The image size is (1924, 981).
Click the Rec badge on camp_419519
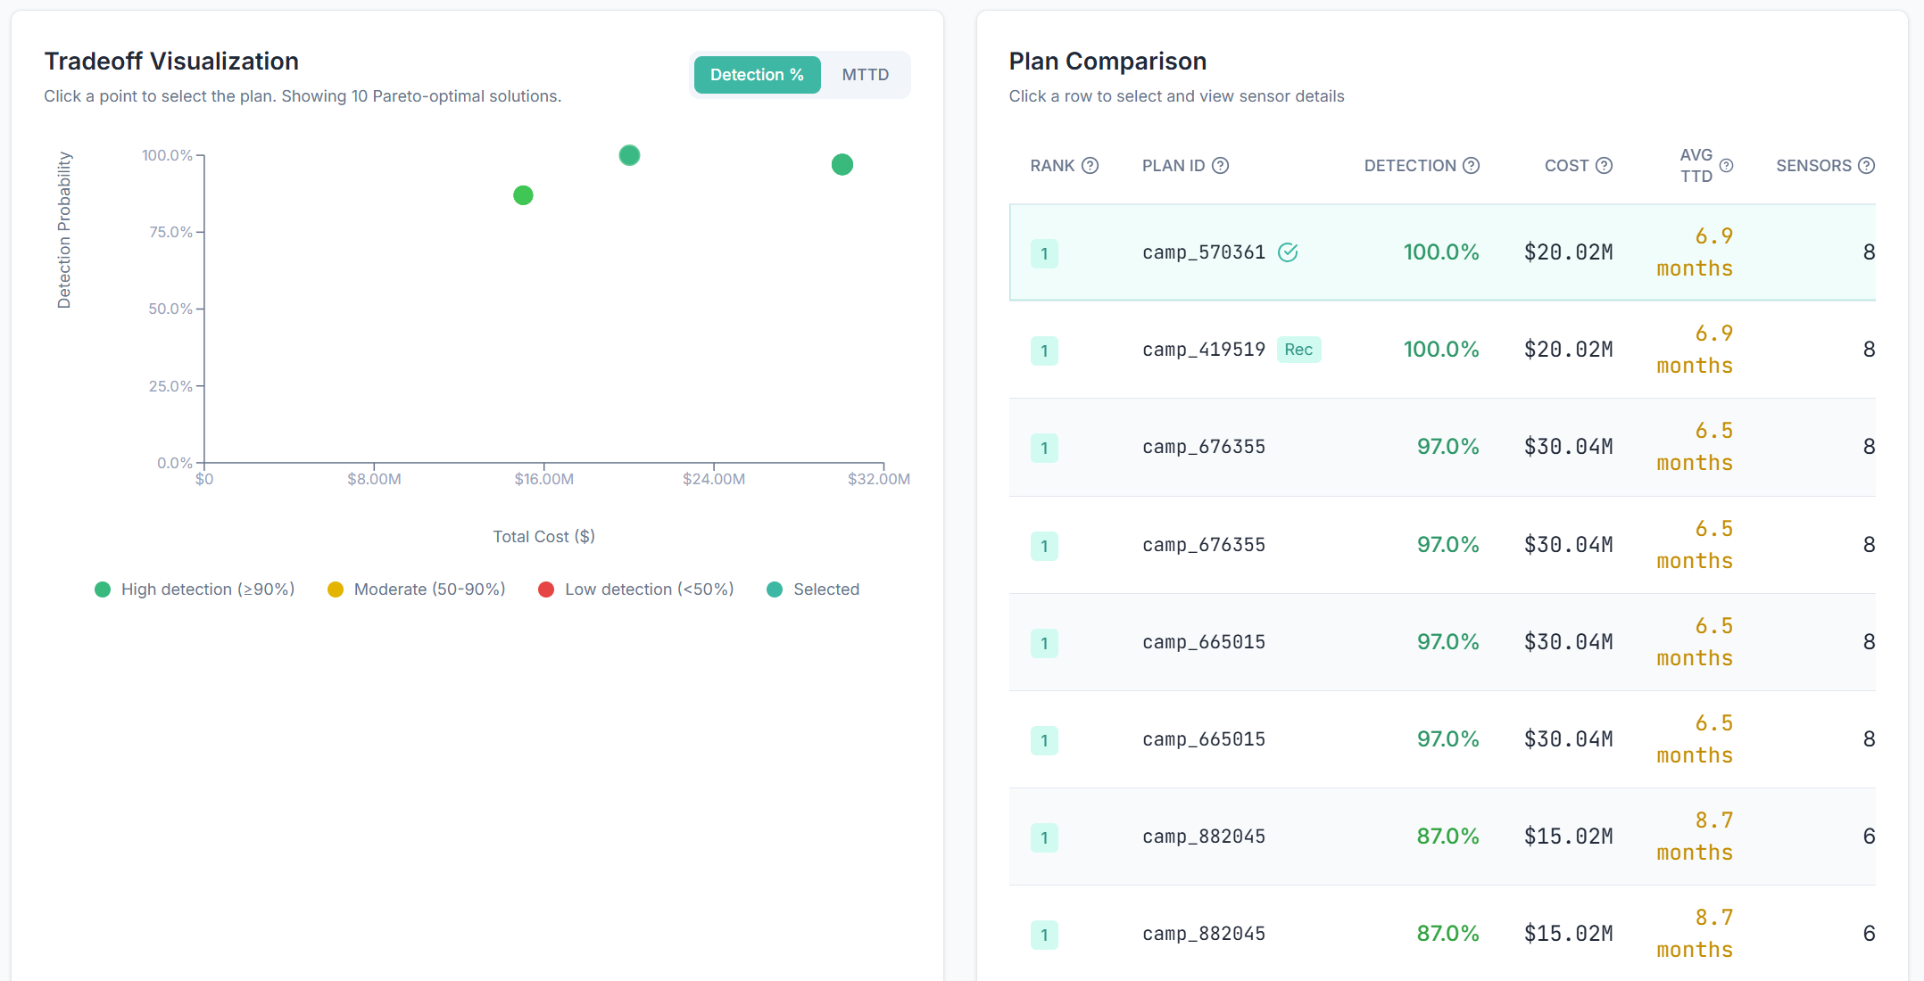(1299, 350)
